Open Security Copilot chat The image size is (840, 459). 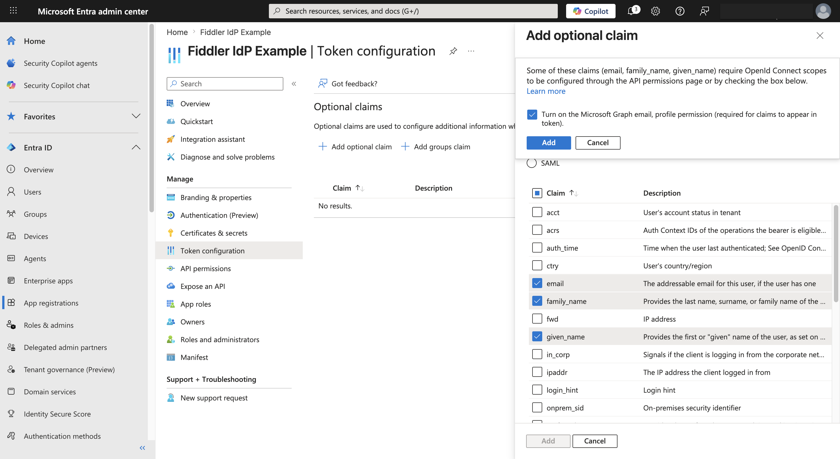pos(56,85)
